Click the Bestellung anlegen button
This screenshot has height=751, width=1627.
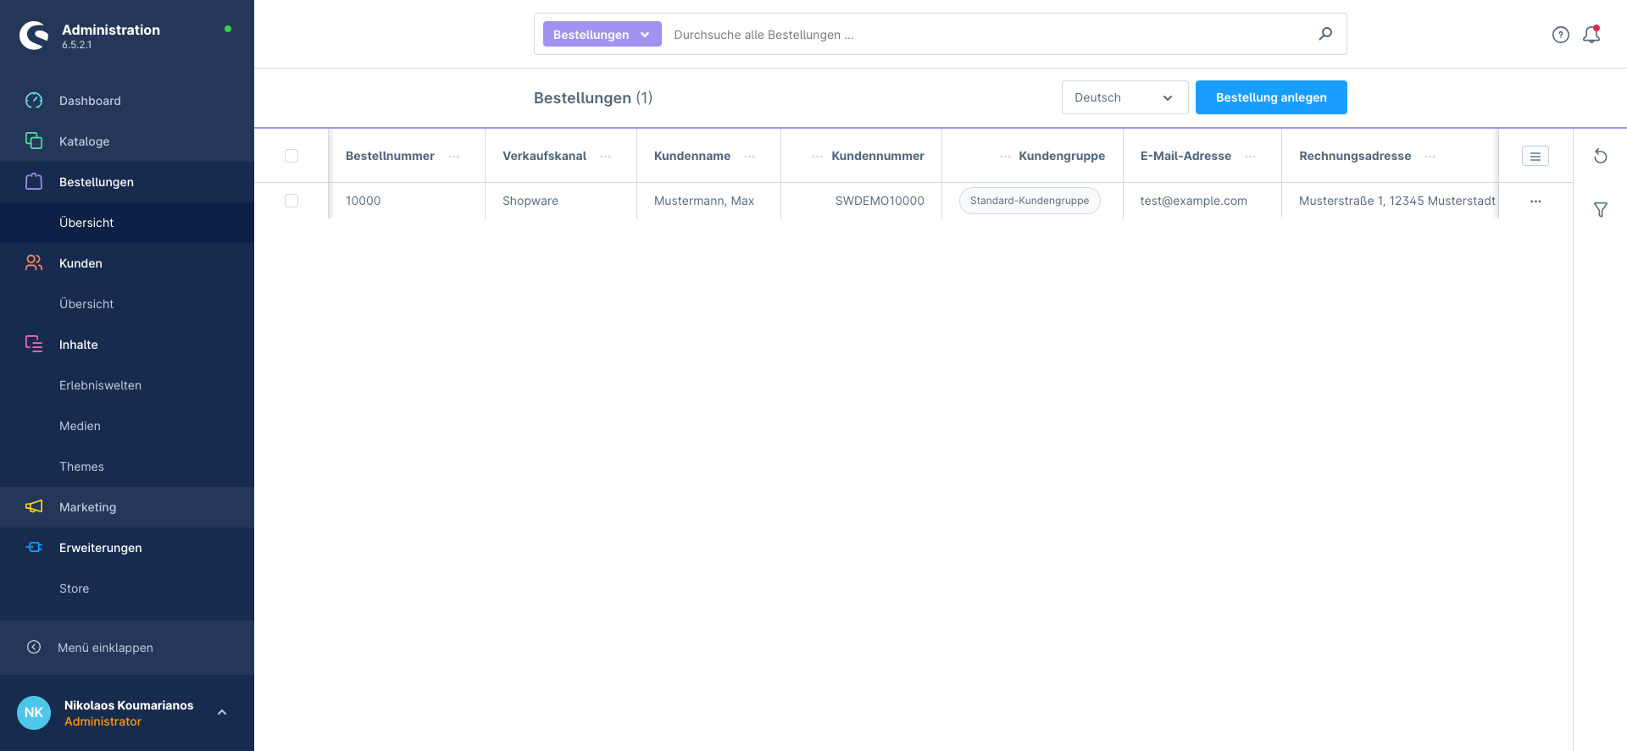(1271, 97)
